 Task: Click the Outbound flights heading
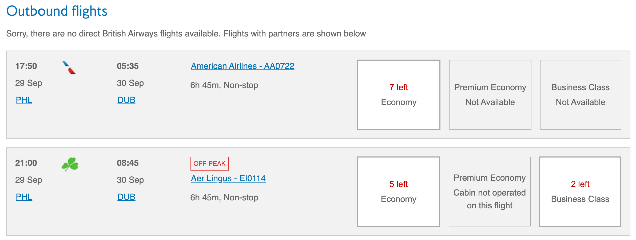(x=57, y=11)
